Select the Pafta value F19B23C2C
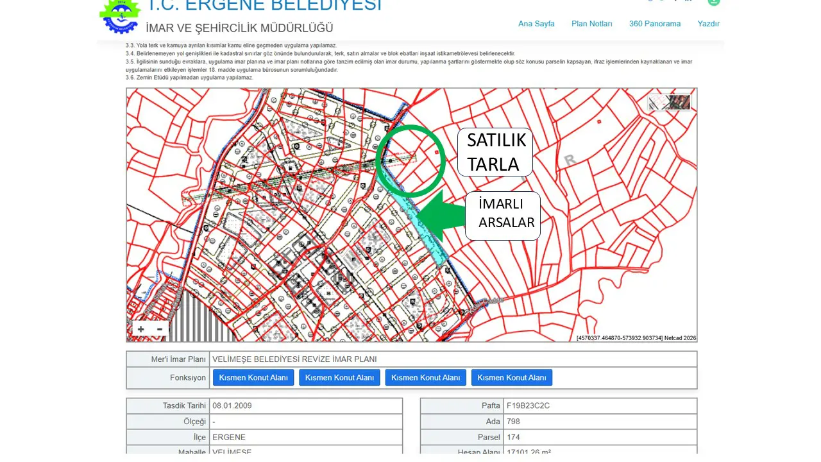821x462 pixels. click(528, 406)
